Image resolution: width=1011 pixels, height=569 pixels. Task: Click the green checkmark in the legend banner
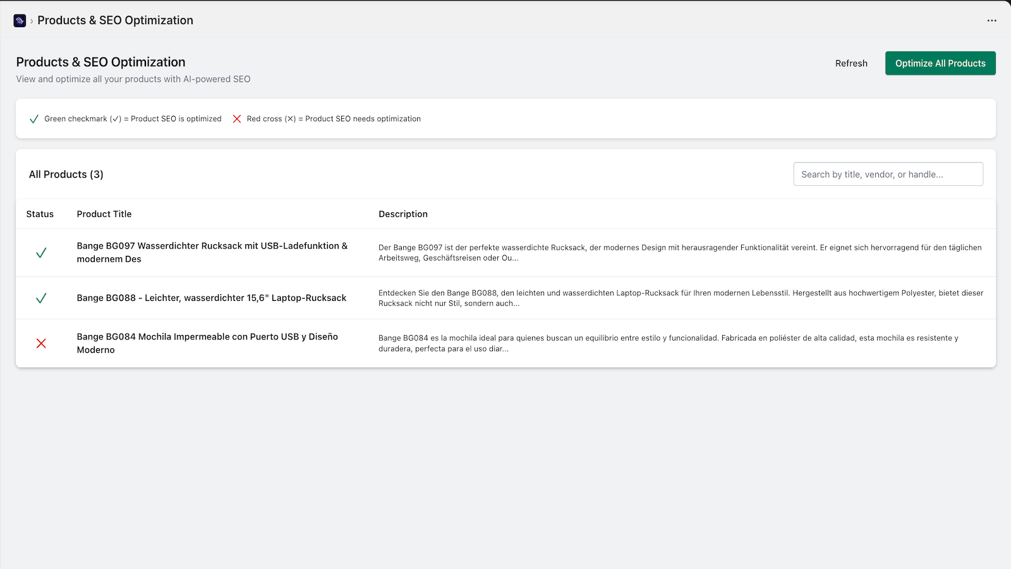(34, 118)
